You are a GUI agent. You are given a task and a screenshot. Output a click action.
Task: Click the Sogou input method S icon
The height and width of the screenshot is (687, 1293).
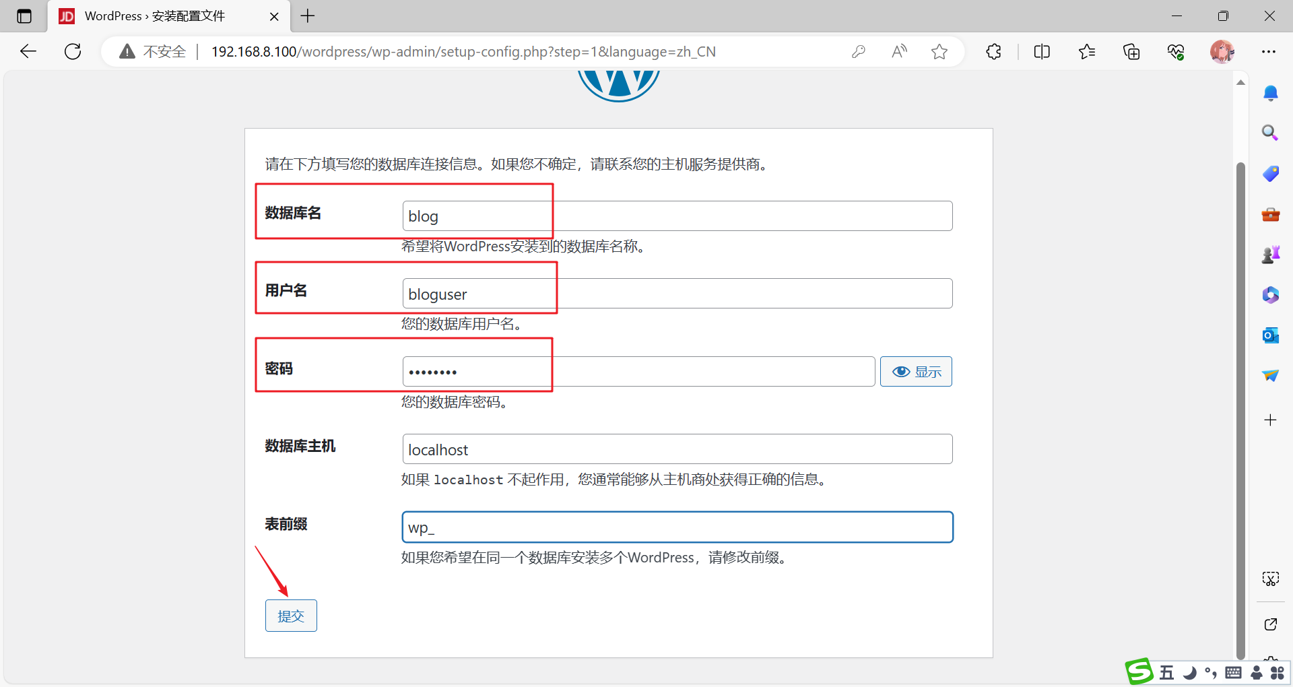pos(1139,672)
